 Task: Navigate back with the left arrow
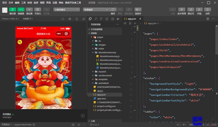(135, 23)
